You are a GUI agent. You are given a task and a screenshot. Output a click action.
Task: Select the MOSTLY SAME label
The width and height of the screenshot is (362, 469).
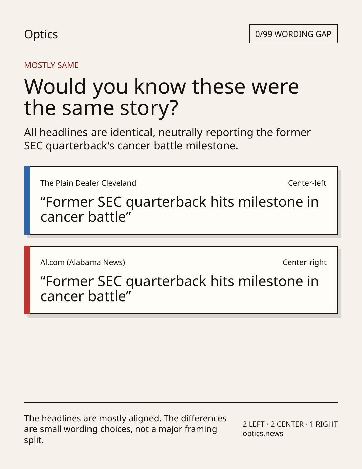pyautogui.click(x=51, y=65)
